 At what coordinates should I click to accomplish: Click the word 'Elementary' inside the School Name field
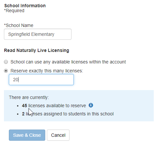43,34
